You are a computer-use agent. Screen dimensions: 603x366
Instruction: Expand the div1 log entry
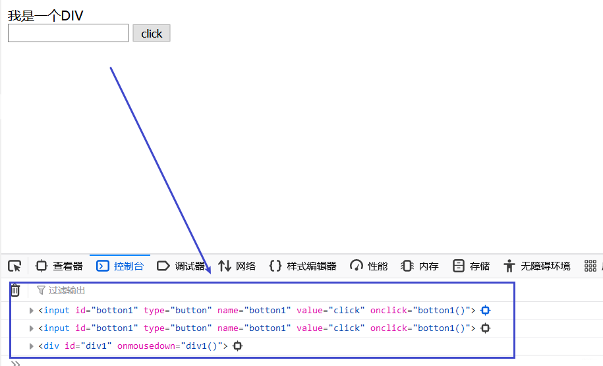click(x=32, y=346)
